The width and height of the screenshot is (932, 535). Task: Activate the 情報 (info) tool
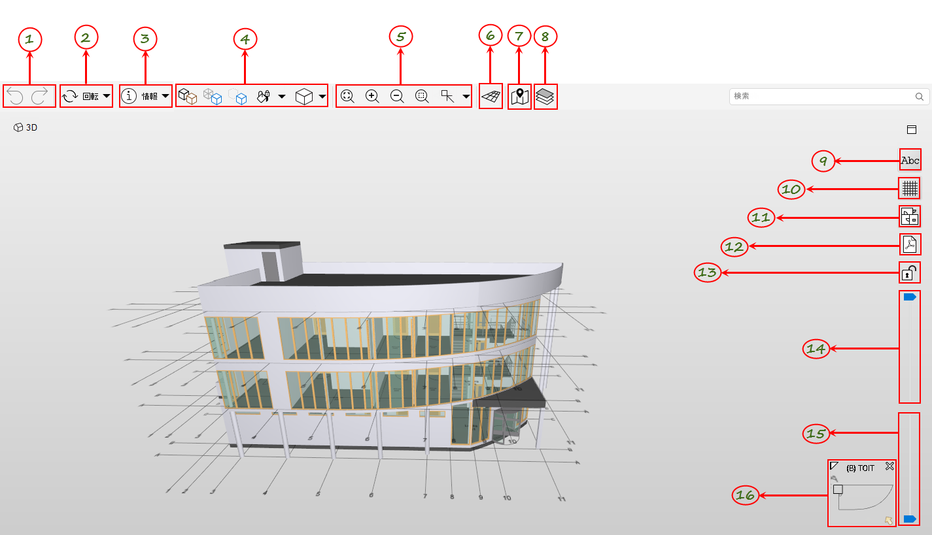[x=139, y=97]
